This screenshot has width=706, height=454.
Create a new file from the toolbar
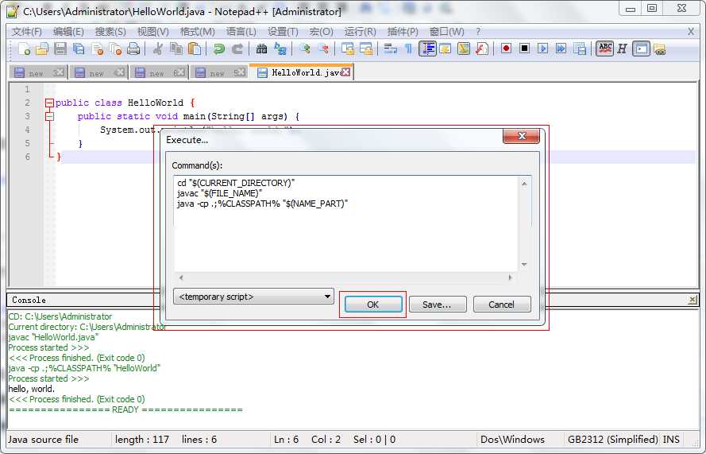click(x=24, y=49)
